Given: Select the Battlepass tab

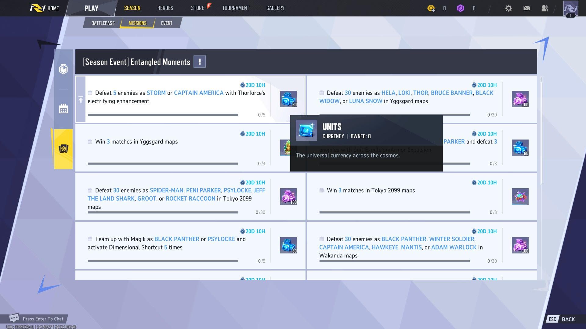Looking at the screenshot, I should coord(103,23).
